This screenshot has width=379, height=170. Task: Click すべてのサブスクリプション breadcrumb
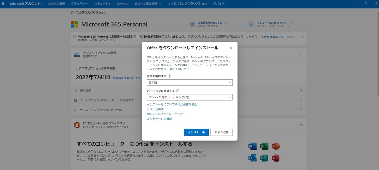pyautogui.click(x=89, y=13)
